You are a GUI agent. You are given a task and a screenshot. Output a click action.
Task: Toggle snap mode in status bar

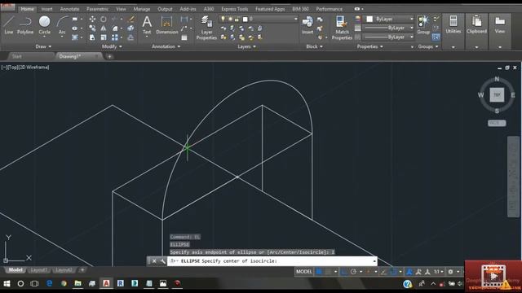[x=328, y=272]
